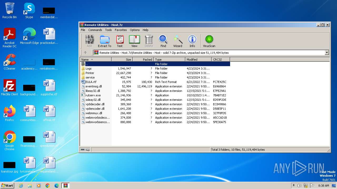Viewport: 337px width, 189px height.
Task: Open the Tools menu
Action: coord(108,30)
